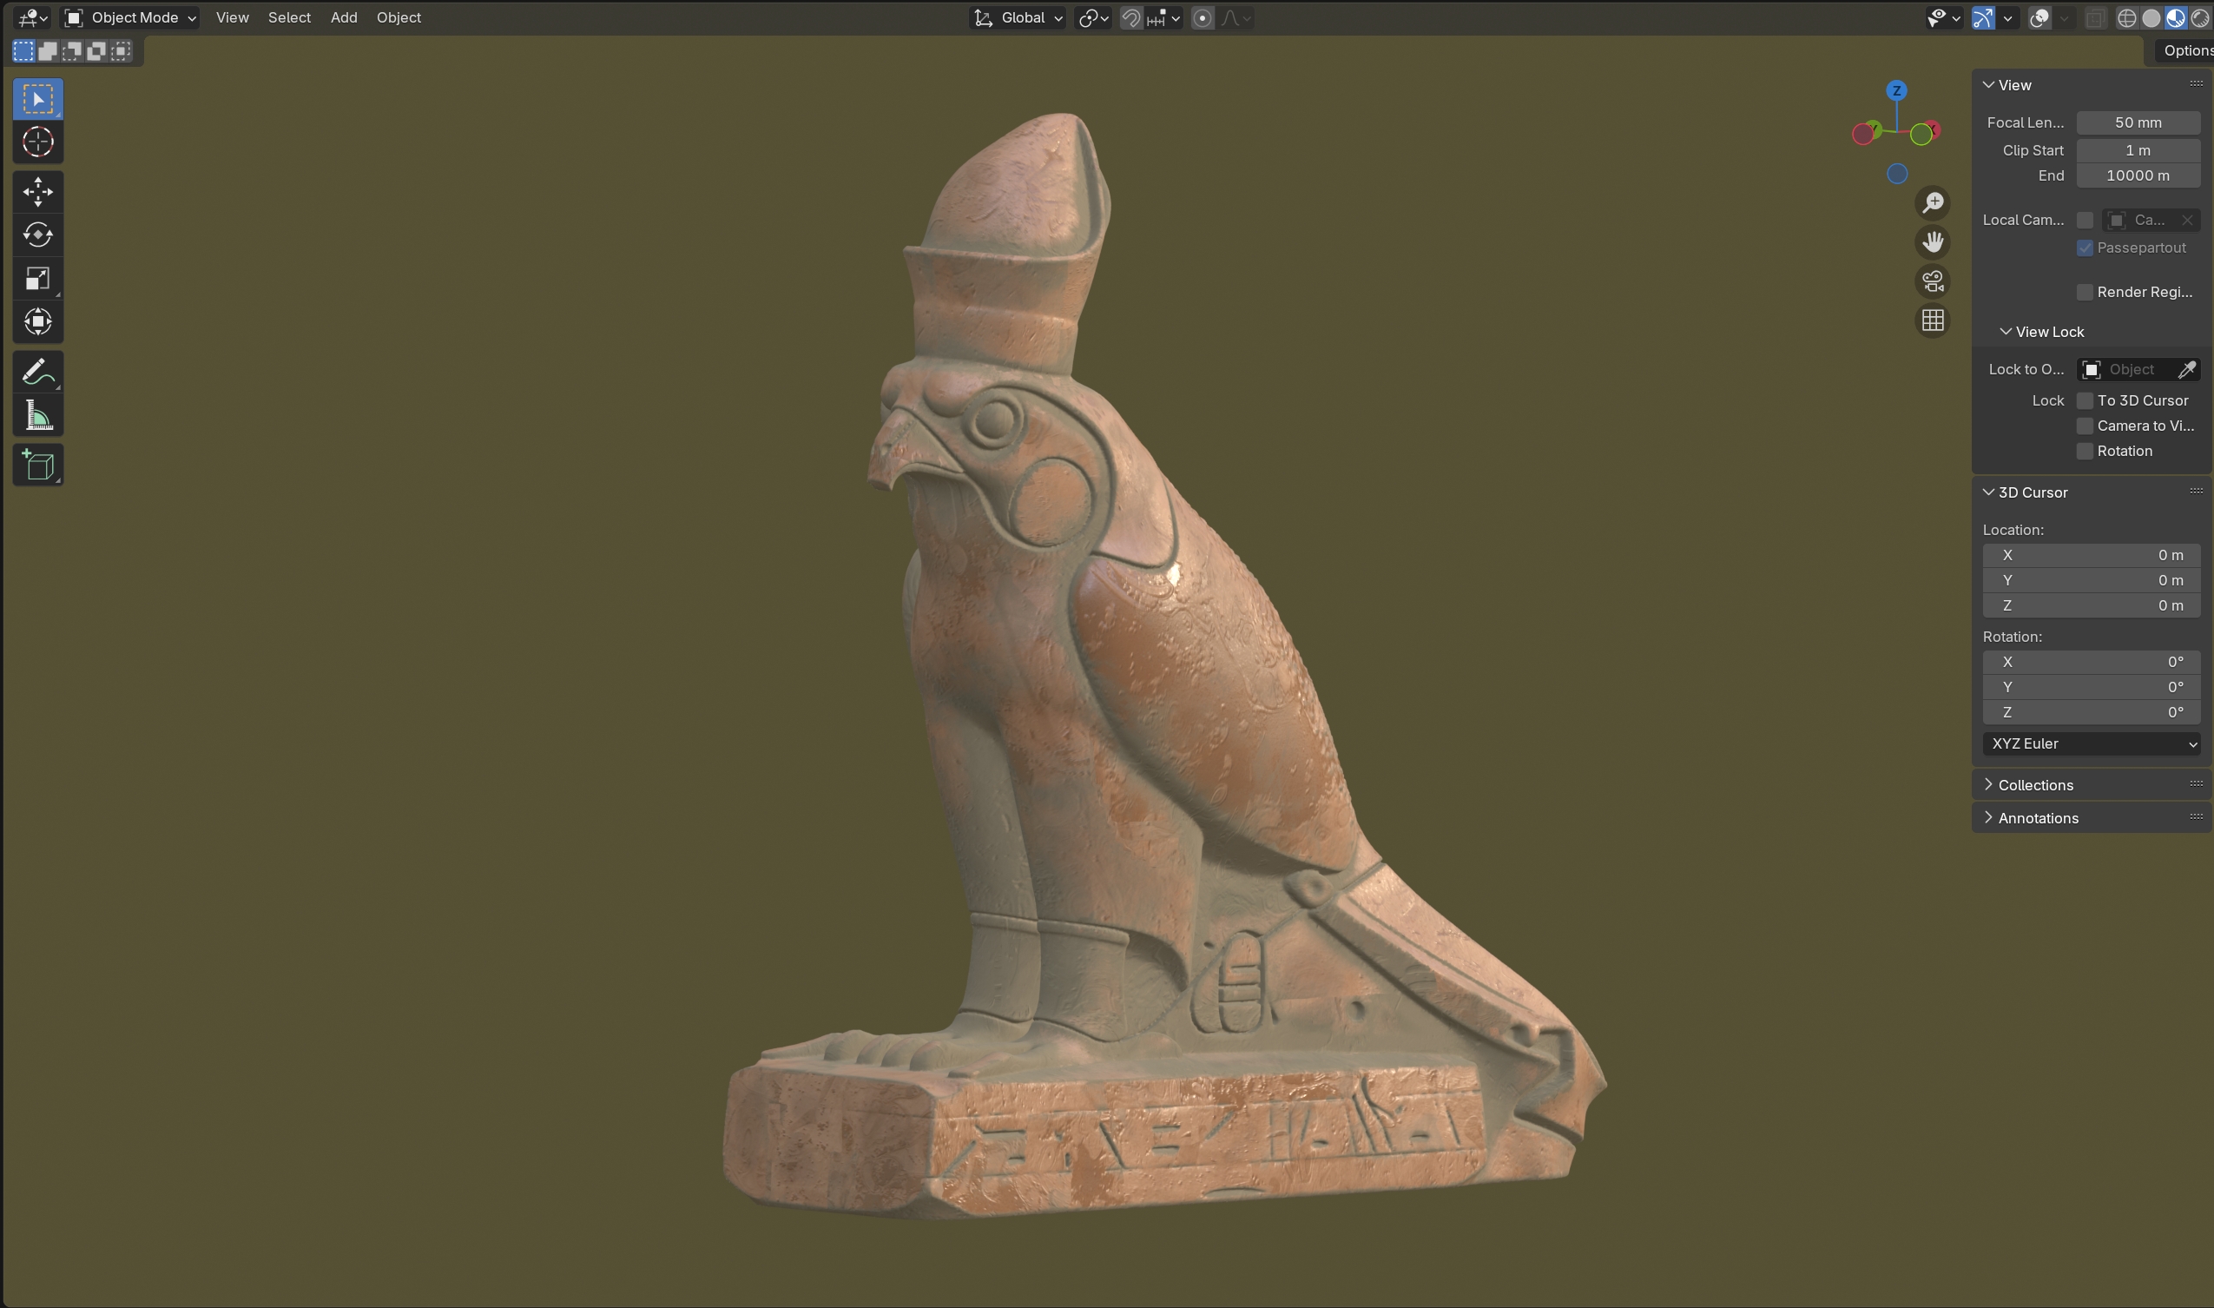Expand the Collections panel

tap(2035, 785)
